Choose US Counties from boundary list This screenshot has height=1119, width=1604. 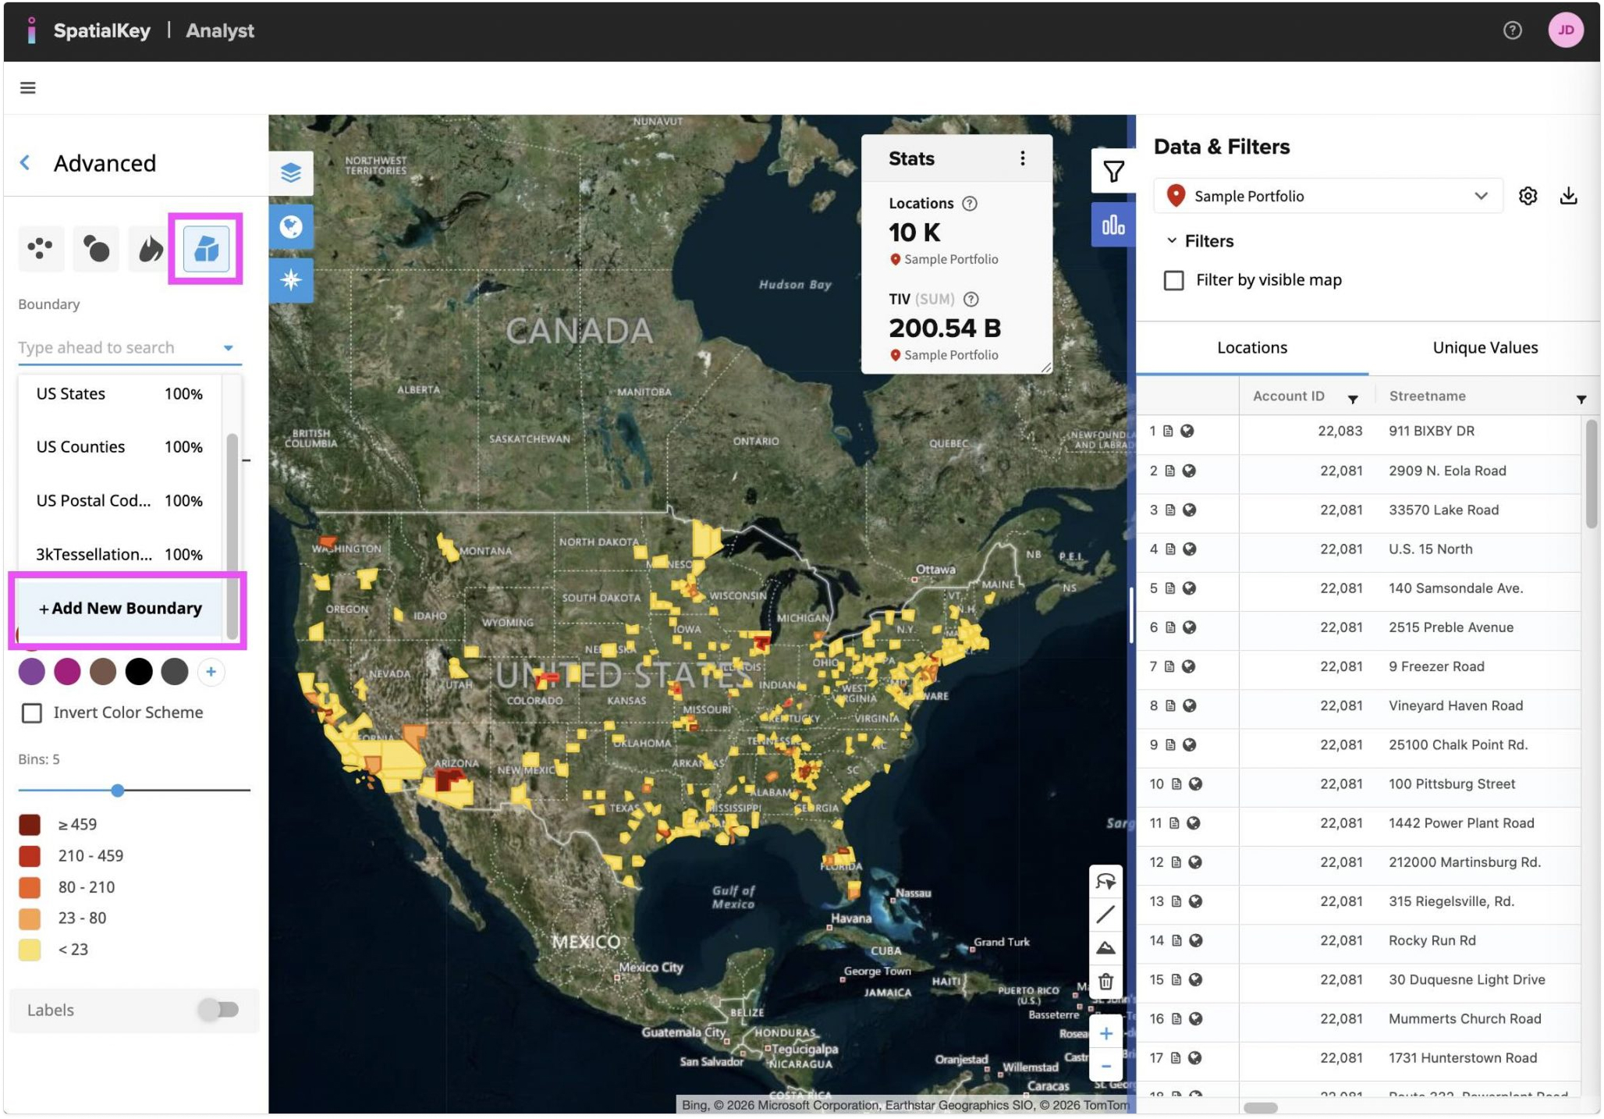coord(81,447)
